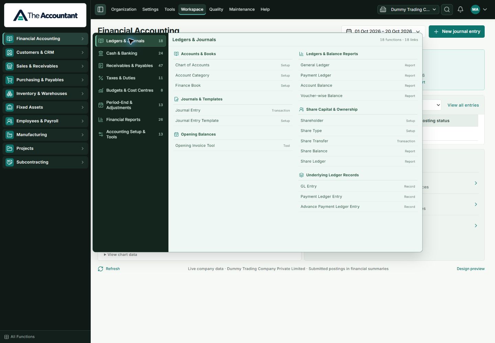Open General Ledger report
The height and width of the screenshot is (343, 495).
click(x=358, y=65)
